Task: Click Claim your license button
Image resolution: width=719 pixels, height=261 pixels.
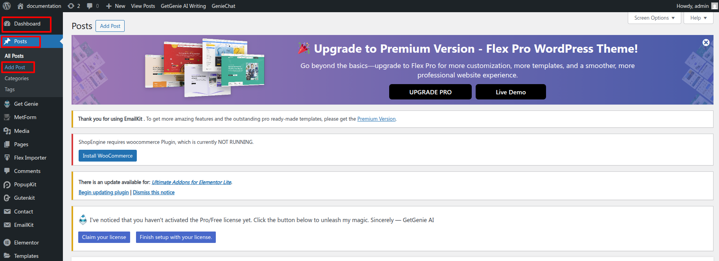Action: [104, 237]
